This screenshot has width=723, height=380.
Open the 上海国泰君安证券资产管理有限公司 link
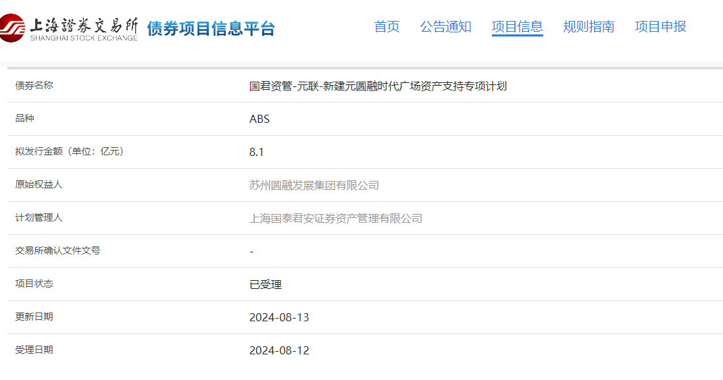click(x=336, y=218)
